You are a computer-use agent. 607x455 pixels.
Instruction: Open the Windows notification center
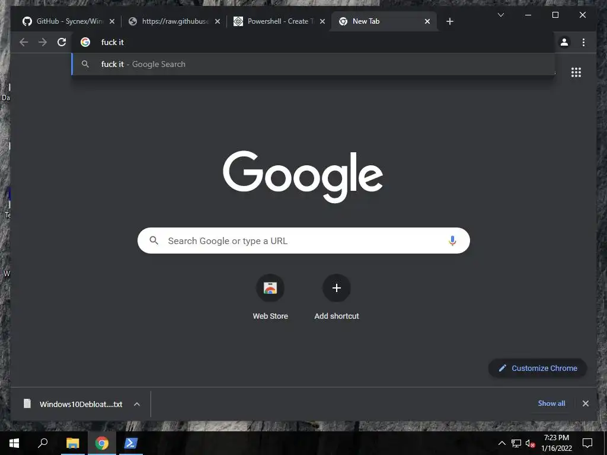coord(587,443)
